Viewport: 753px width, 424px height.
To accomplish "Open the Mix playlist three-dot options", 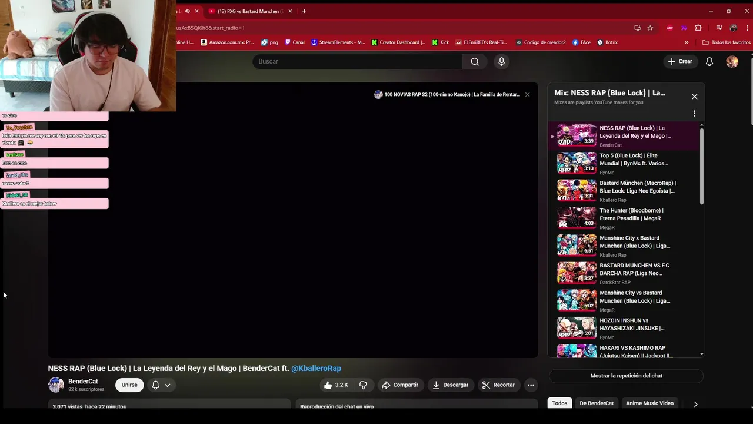I will point(694,114).
